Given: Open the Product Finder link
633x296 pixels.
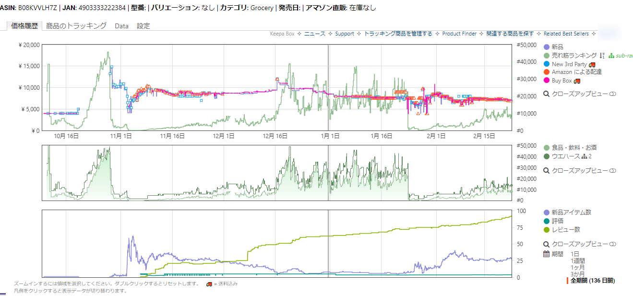Looking at the screenshot, I should click(459, 34).
